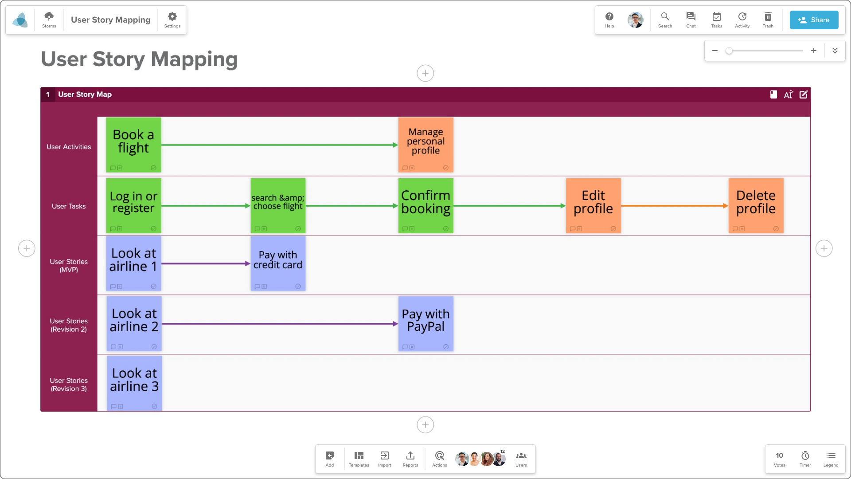Viewport: 851px width, 479px height.
Task: Open the Settings gear
Action: pos(172,20)
